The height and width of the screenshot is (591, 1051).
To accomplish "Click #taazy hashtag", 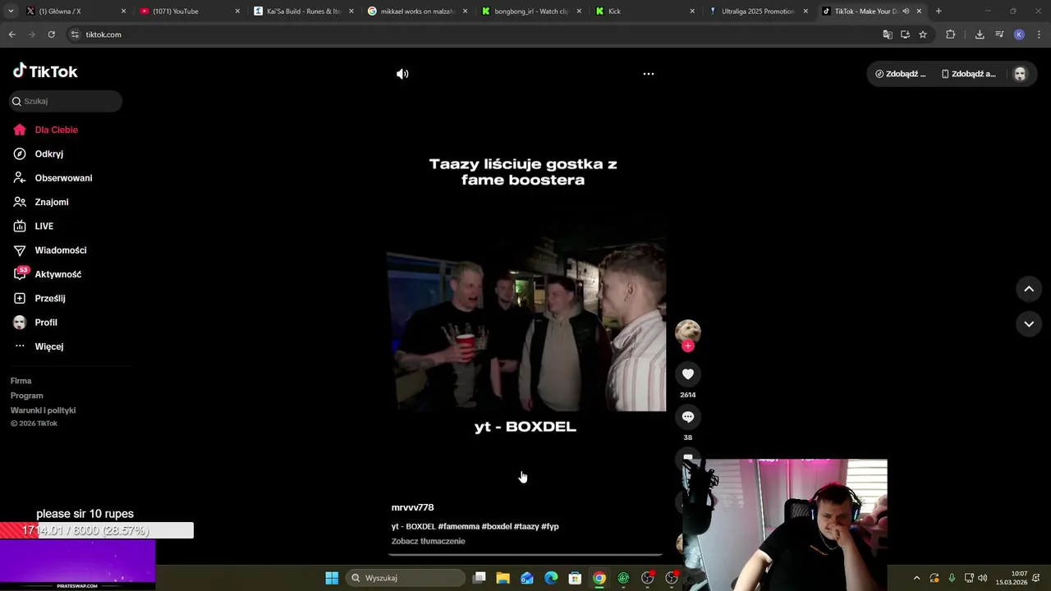I will click(526, 526).
